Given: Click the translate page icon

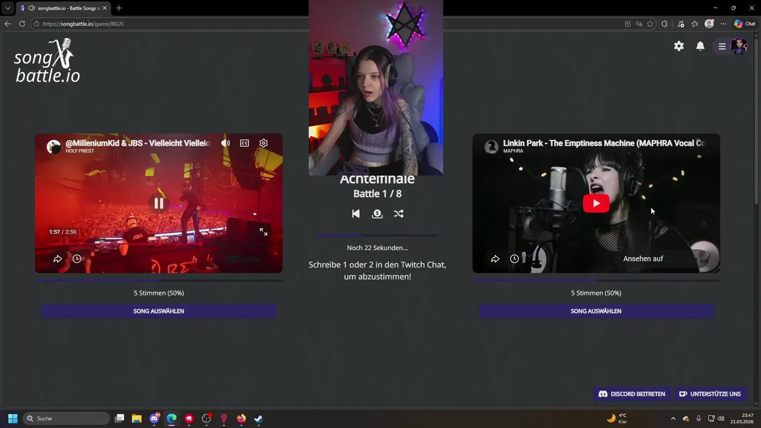Looking at the screenshot, I should 639,24.
